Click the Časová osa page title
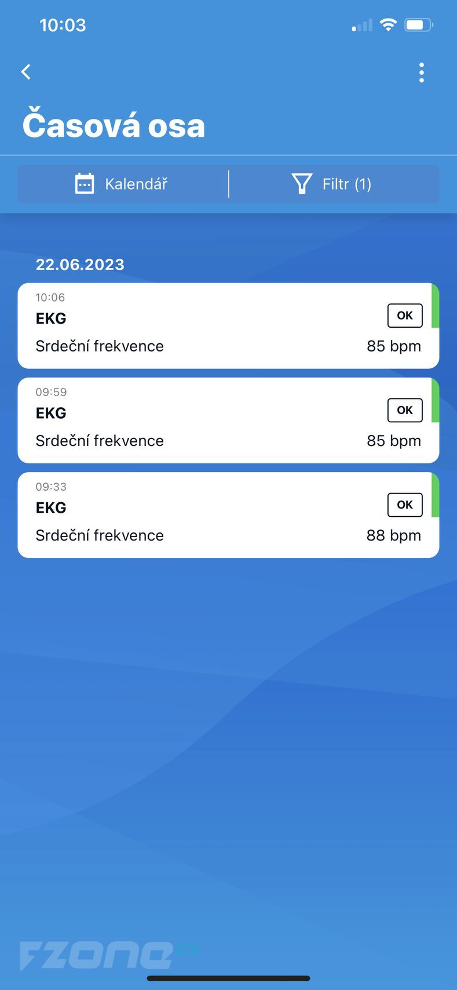The image size is (457, 990). pyautogui.click(x=114, y=125)
